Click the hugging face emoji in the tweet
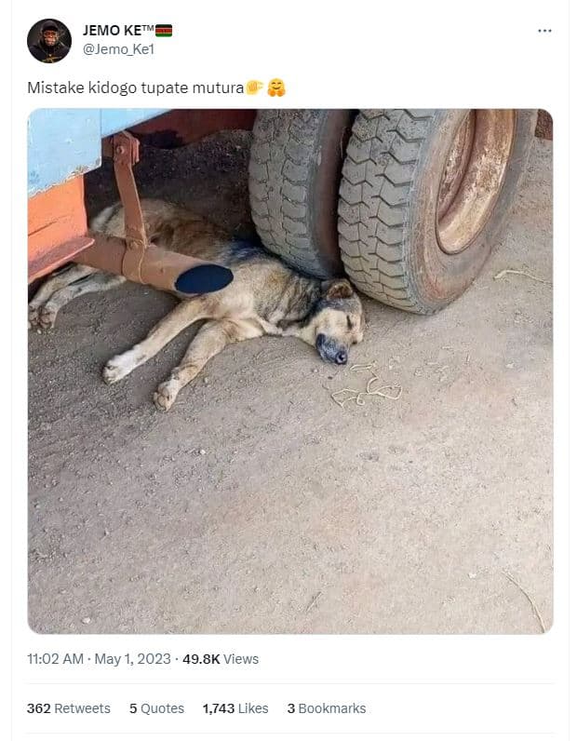The width and height of the screenshot is (577, 741). pos(275,88)
